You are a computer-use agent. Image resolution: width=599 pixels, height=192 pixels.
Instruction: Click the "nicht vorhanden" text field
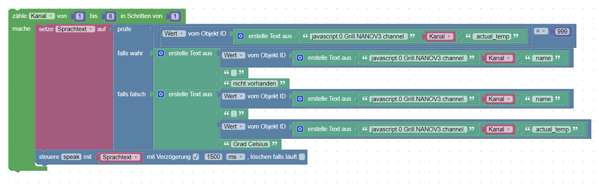pos(254,84)
